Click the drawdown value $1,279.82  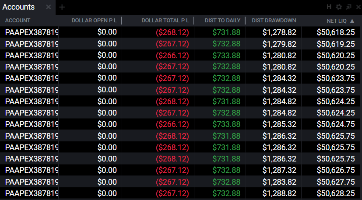pyautogui.click(x=279, y=44)
